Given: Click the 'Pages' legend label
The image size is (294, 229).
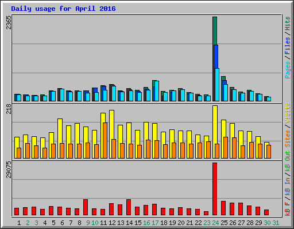Looking at the screenshot, I should tap(288, 70).
